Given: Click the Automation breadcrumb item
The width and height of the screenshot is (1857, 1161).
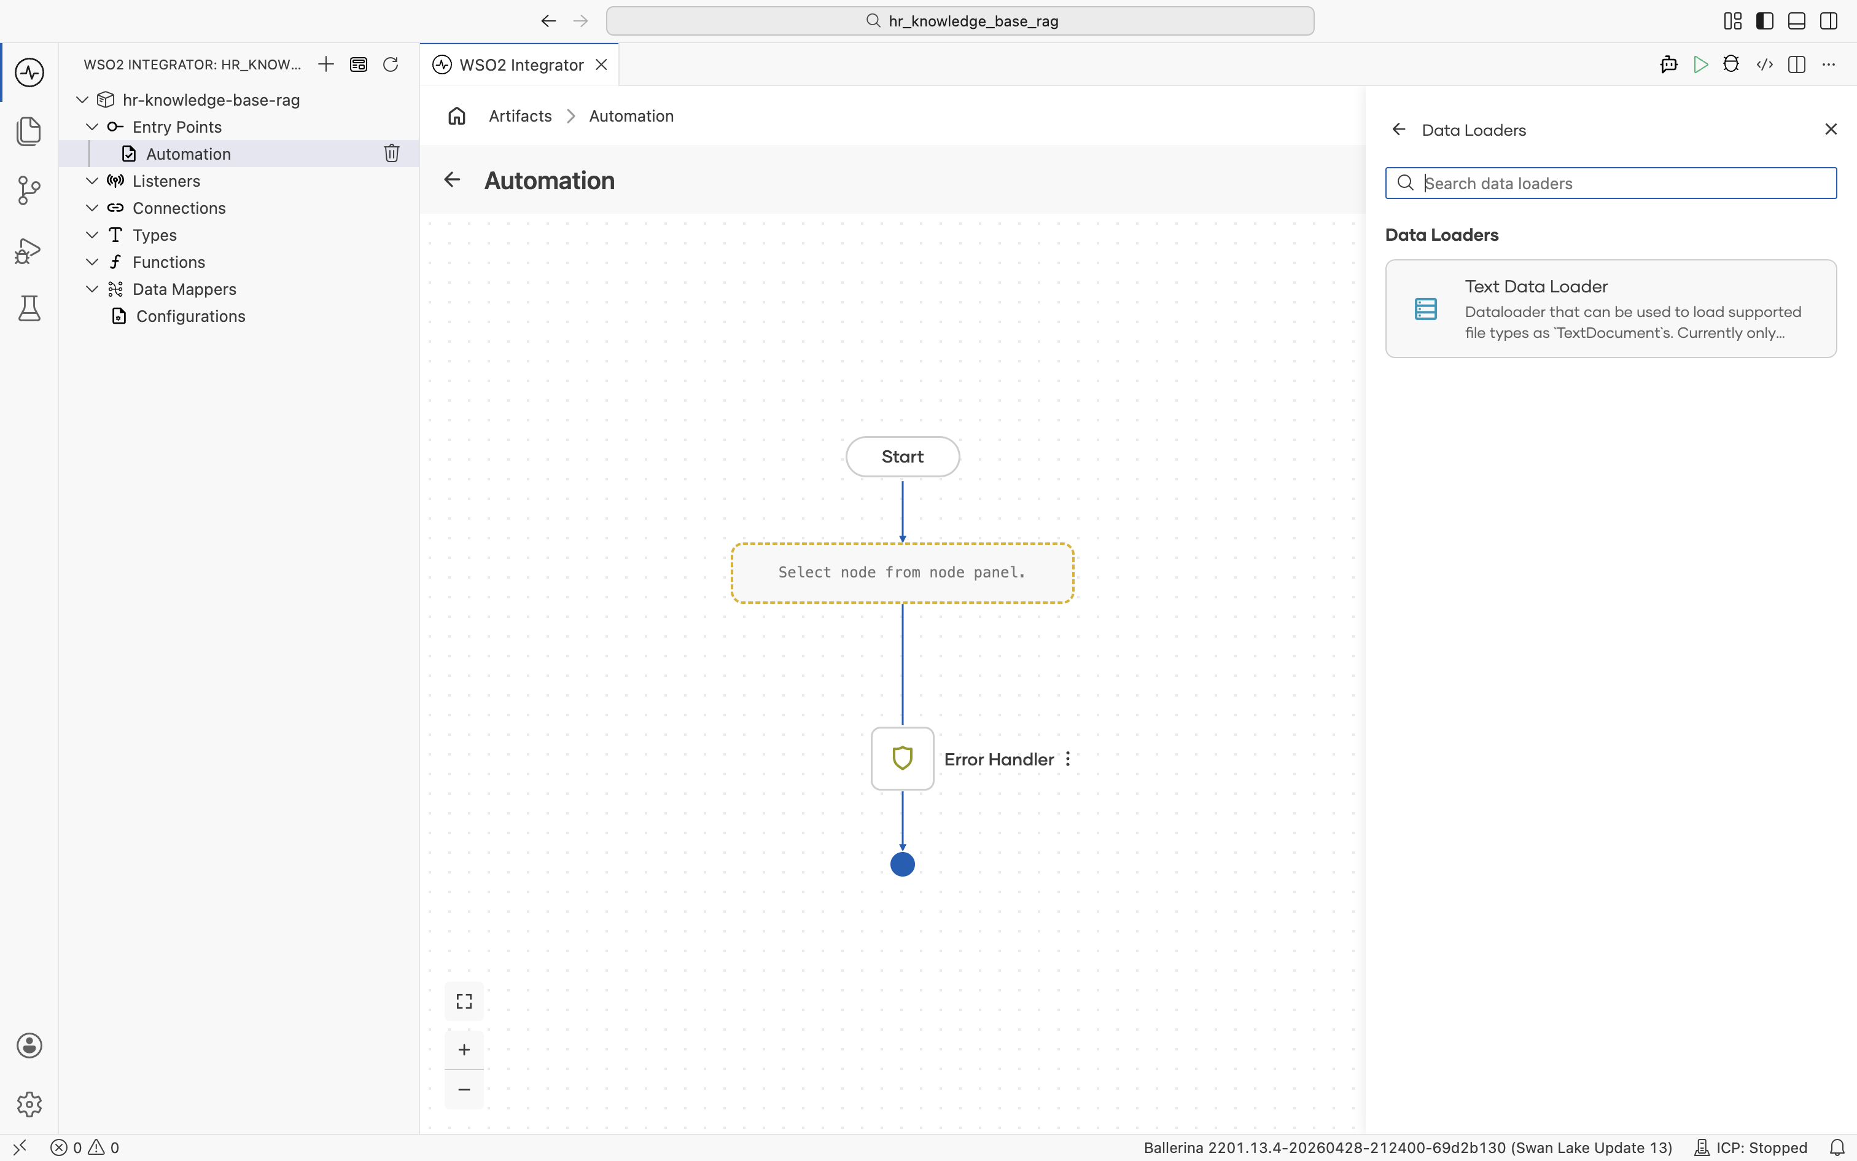Looking at the screenshot, I should 631,116.
